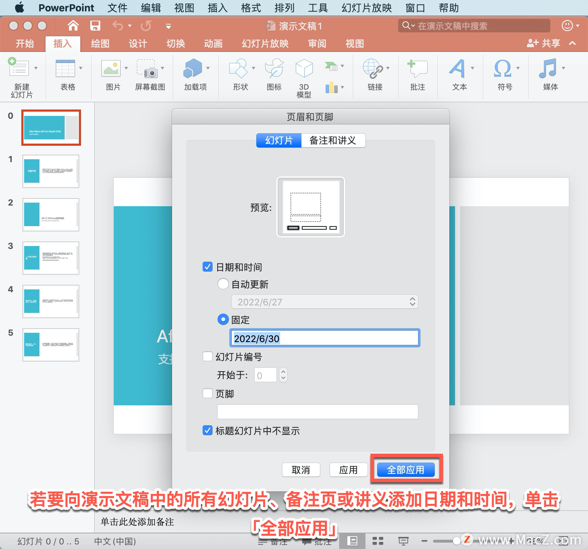Screen dimensions: 588x549
Task: Click the Text icon (letter A)
Action: (x=457, y=68)
